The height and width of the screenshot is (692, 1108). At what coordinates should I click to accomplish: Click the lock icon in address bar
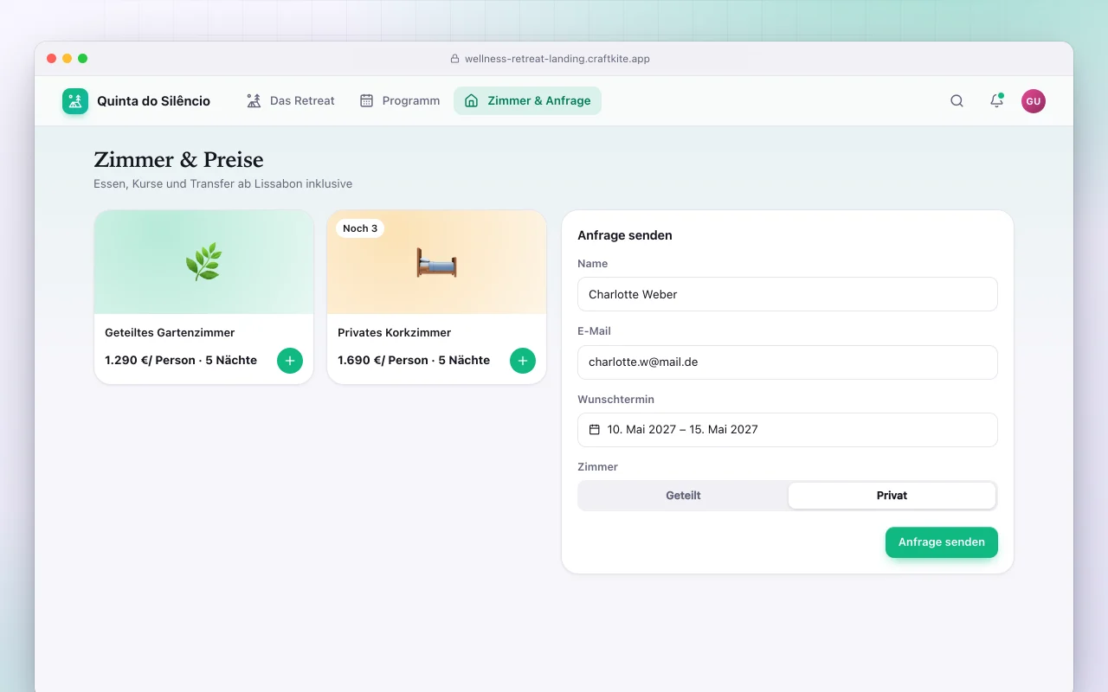[454, 59]
